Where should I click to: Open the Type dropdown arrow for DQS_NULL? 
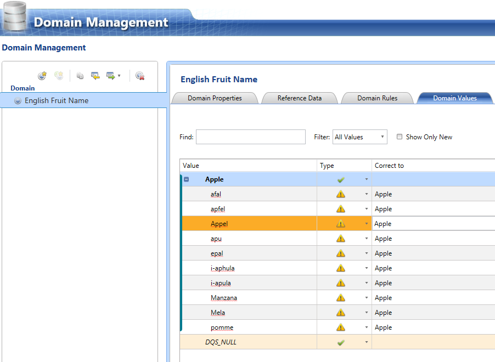click(x=367, y=342)
